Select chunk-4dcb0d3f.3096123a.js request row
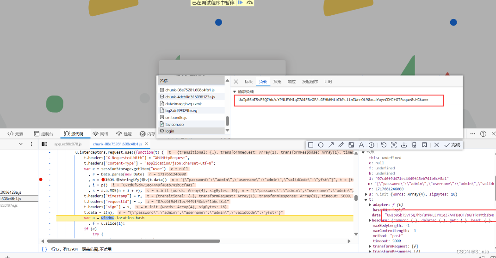496x258 pixels. [x=192, y=97]
